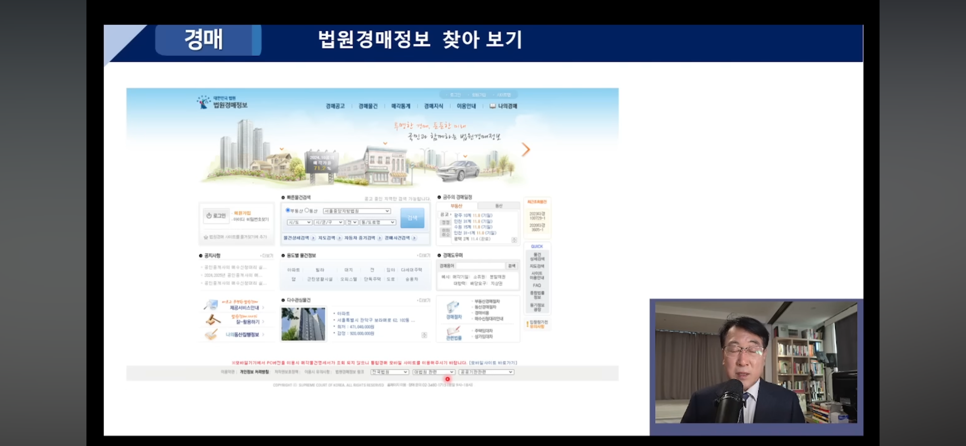Open the 동/도로명 dropdown
Image resolution: width=966 pixels, height=446 pixels.
point(378,222)
